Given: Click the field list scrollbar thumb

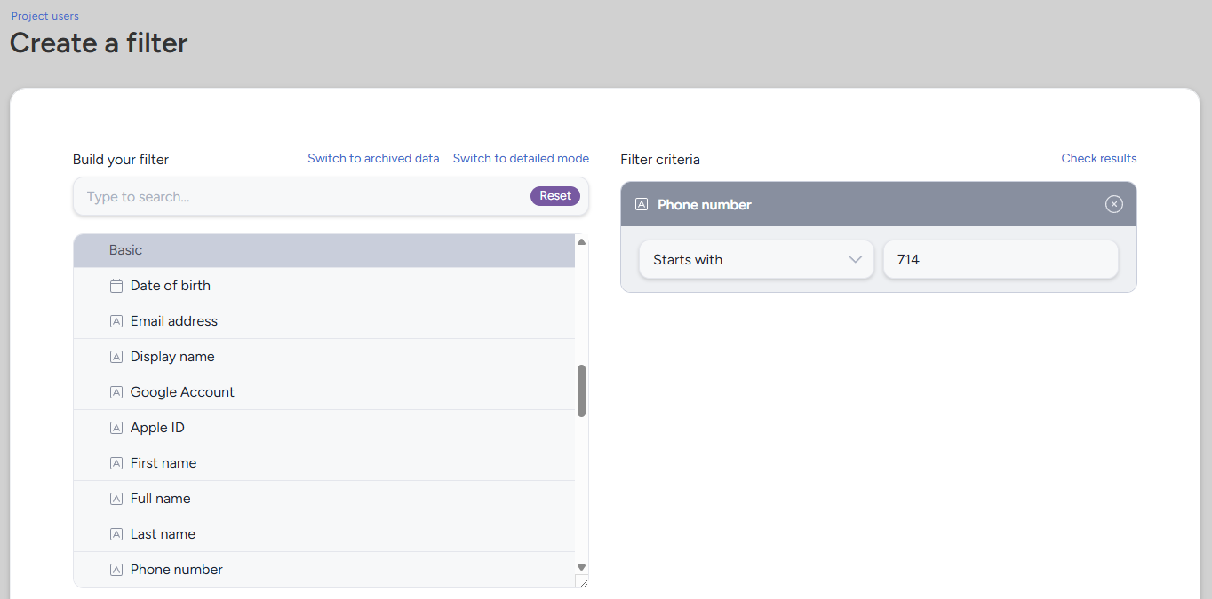Looking at the screenshot, I should coord(581,390).
